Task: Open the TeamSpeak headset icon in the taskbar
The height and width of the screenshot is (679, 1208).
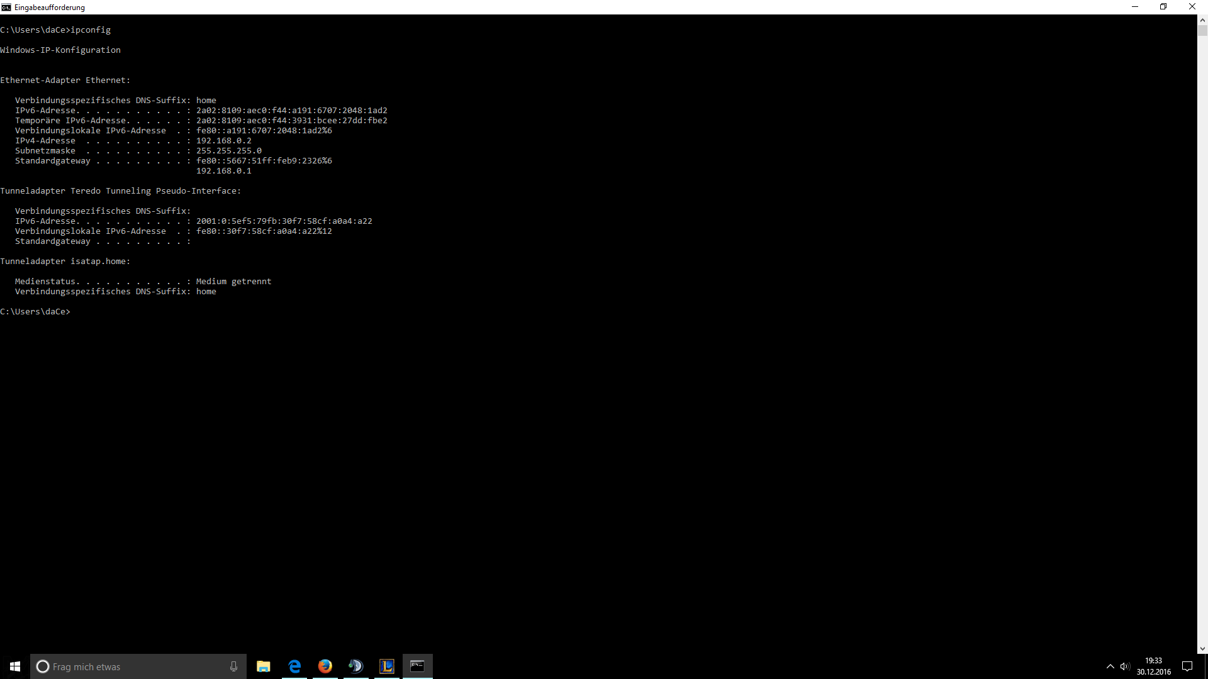Action: point(355,666)
